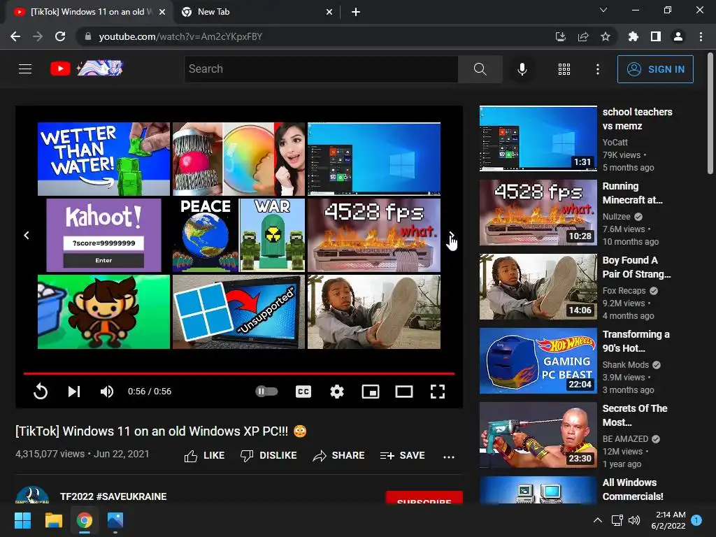Click the search magnifier button

point(480,69)
